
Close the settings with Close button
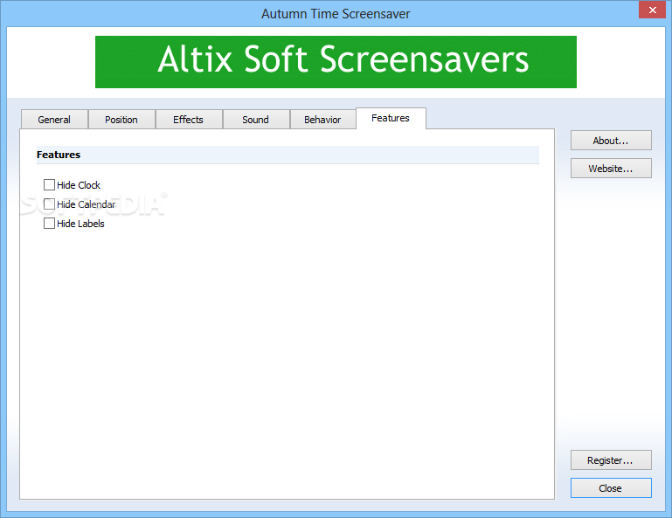click(611, 488)
